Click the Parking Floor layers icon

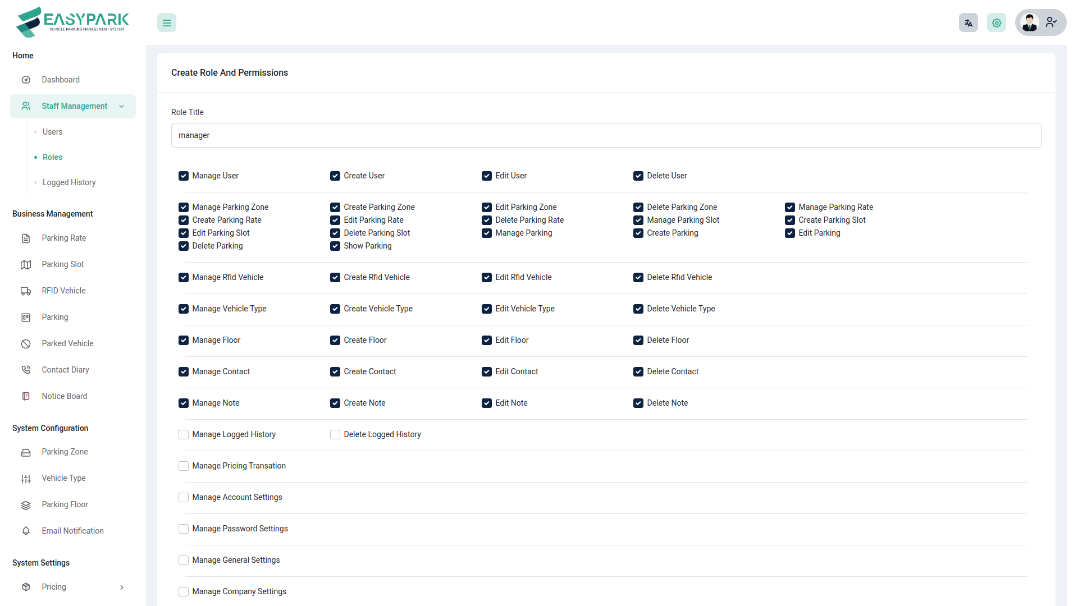[26, 505]
